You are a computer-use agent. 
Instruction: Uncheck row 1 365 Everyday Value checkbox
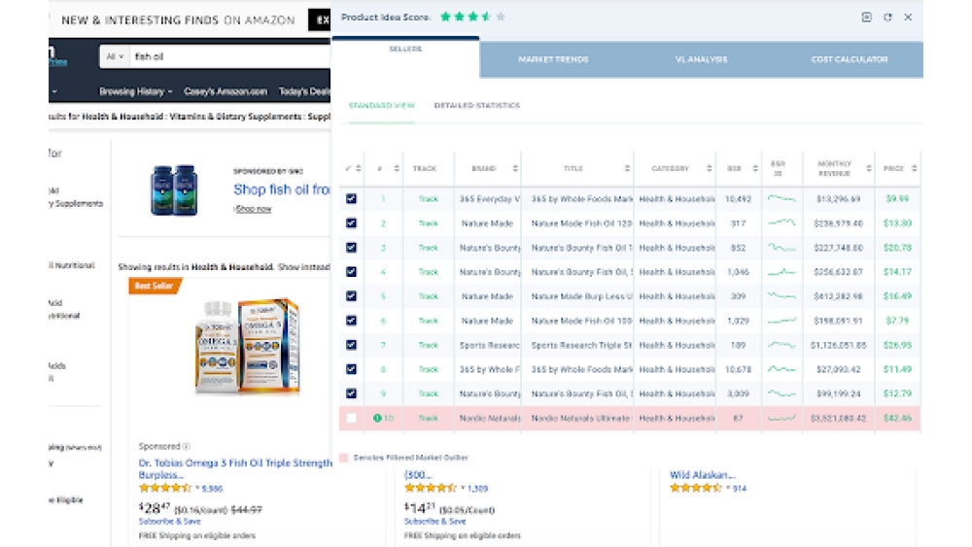tap(352, 199)
